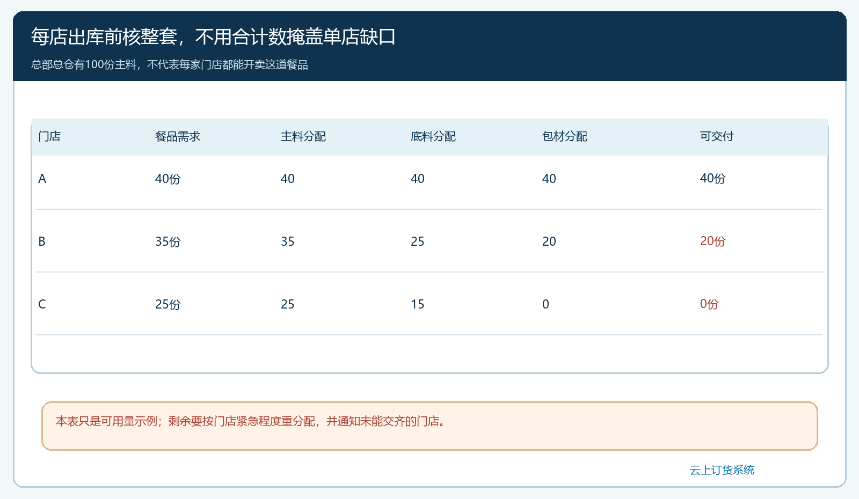Screen dimensions: 859x499
Task: Click store B 包材分配 value 20
Action: (x=549, y=241)
